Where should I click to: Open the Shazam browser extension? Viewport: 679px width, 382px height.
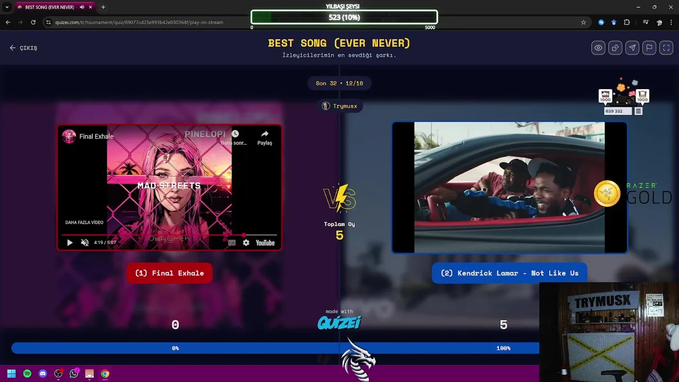tap(601, 22)
